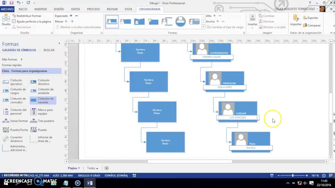
Task: Switch to the INICIO tab
Action: tap(23, 9)
